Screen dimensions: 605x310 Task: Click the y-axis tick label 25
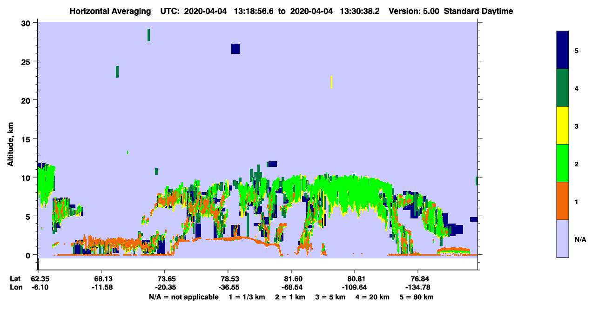[27, 61]
